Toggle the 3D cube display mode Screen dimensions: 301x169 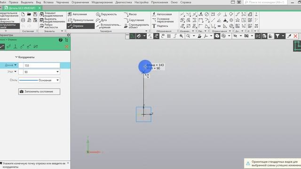point(217,36)
